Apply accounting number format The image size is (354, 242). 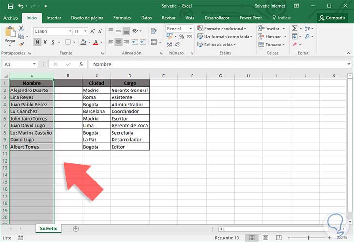[x=170, y=36]
